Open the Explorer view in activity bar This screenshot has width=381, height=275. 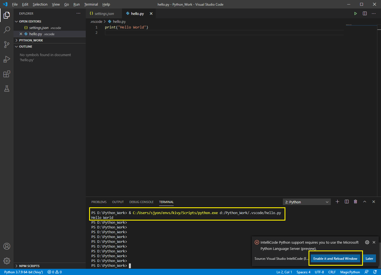click(x=7, y=15)
